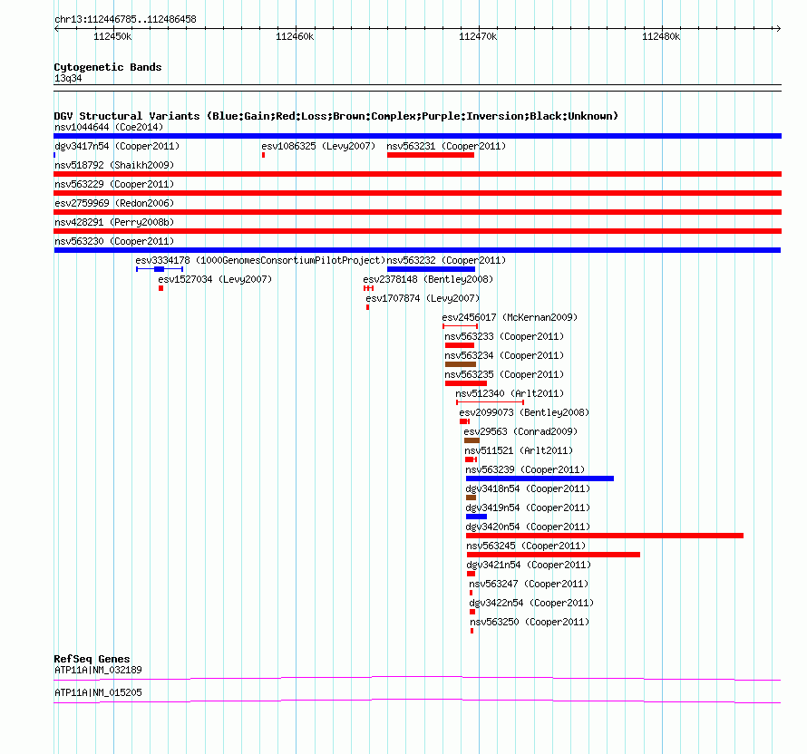The image size is (807, 754).
Task: Open the ATP11A|NM_032189 gene label
Action: click(x=98, y=670)
